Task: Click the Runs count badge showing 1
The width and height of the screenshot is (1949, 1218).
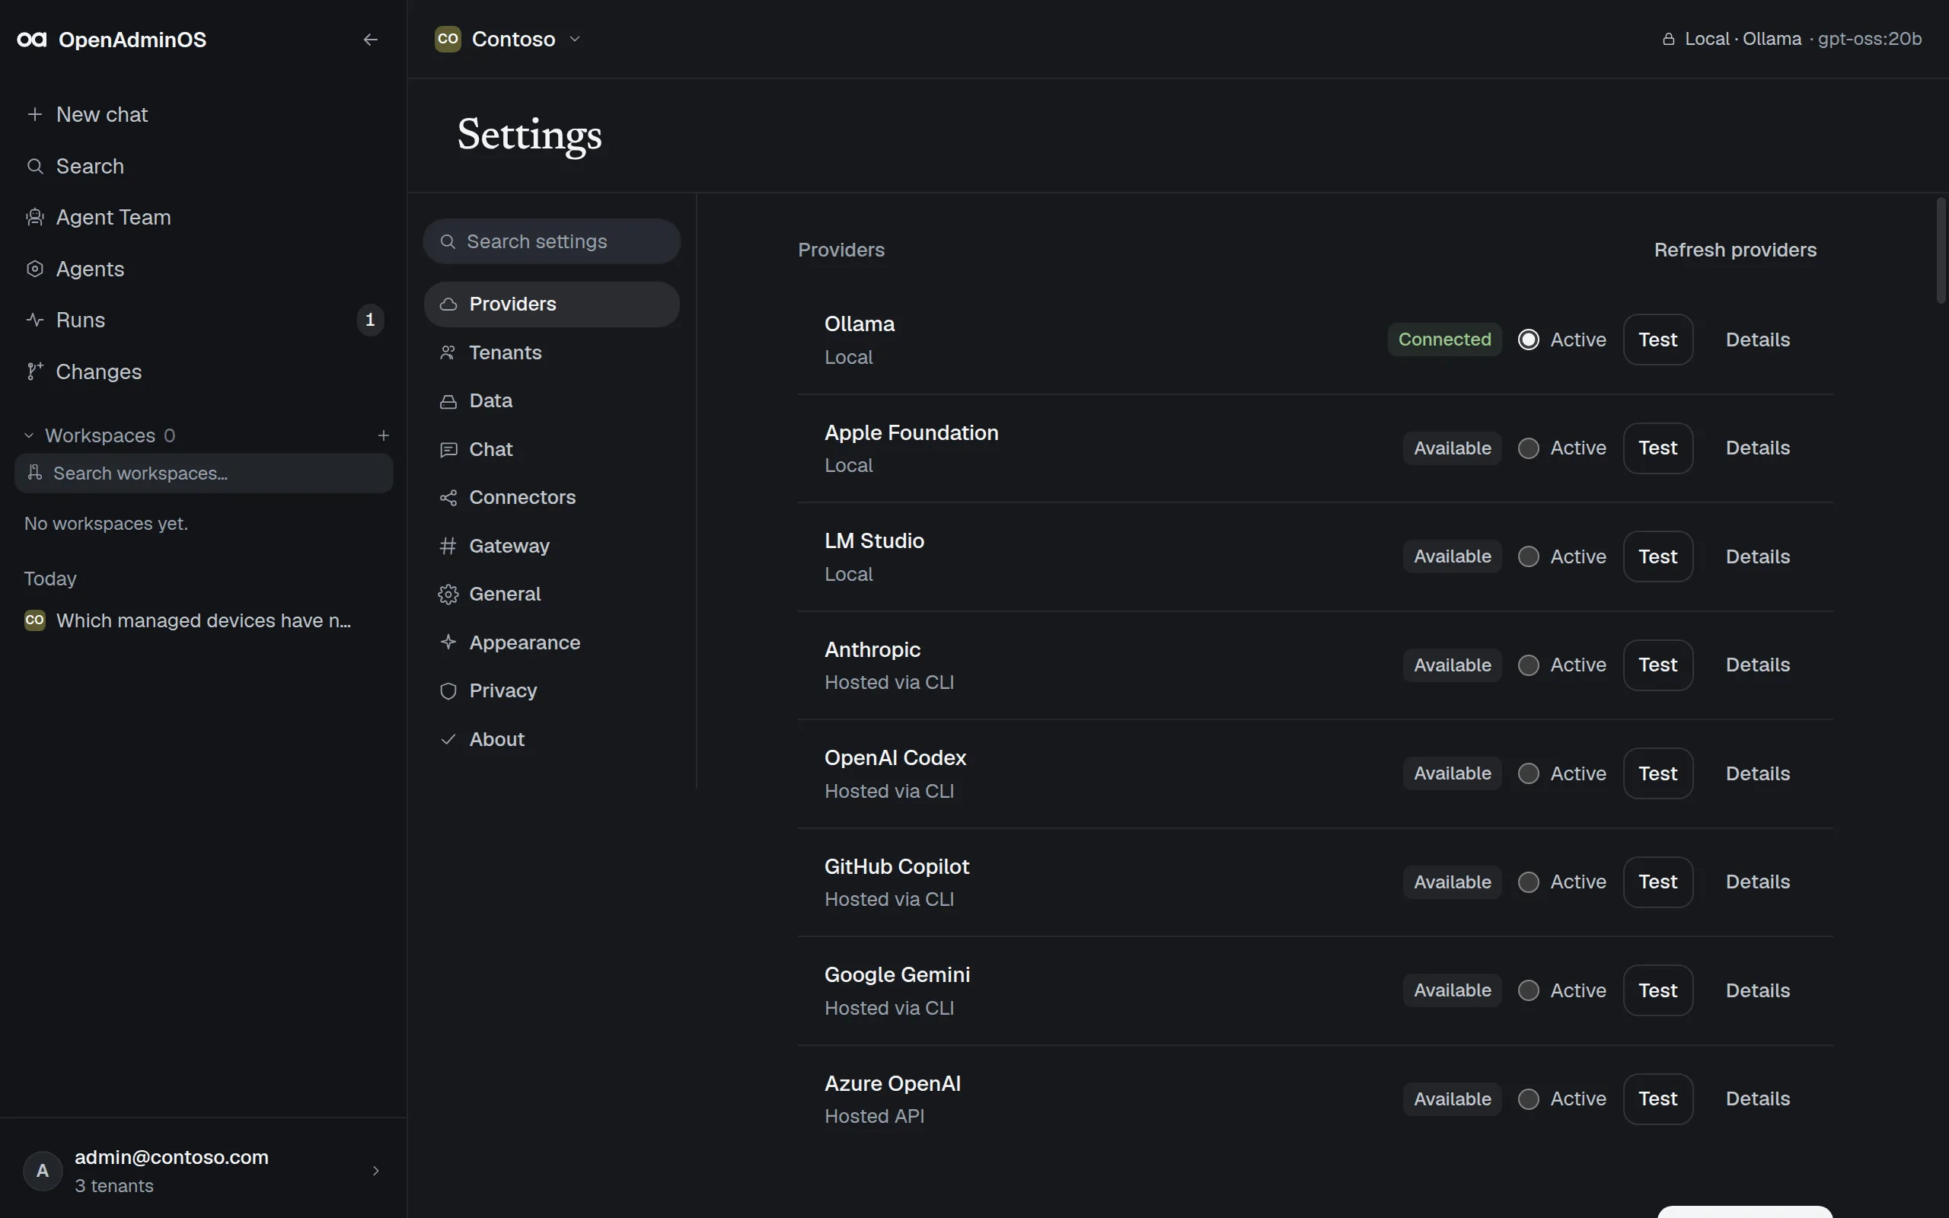Action: (x=371, y=320)
